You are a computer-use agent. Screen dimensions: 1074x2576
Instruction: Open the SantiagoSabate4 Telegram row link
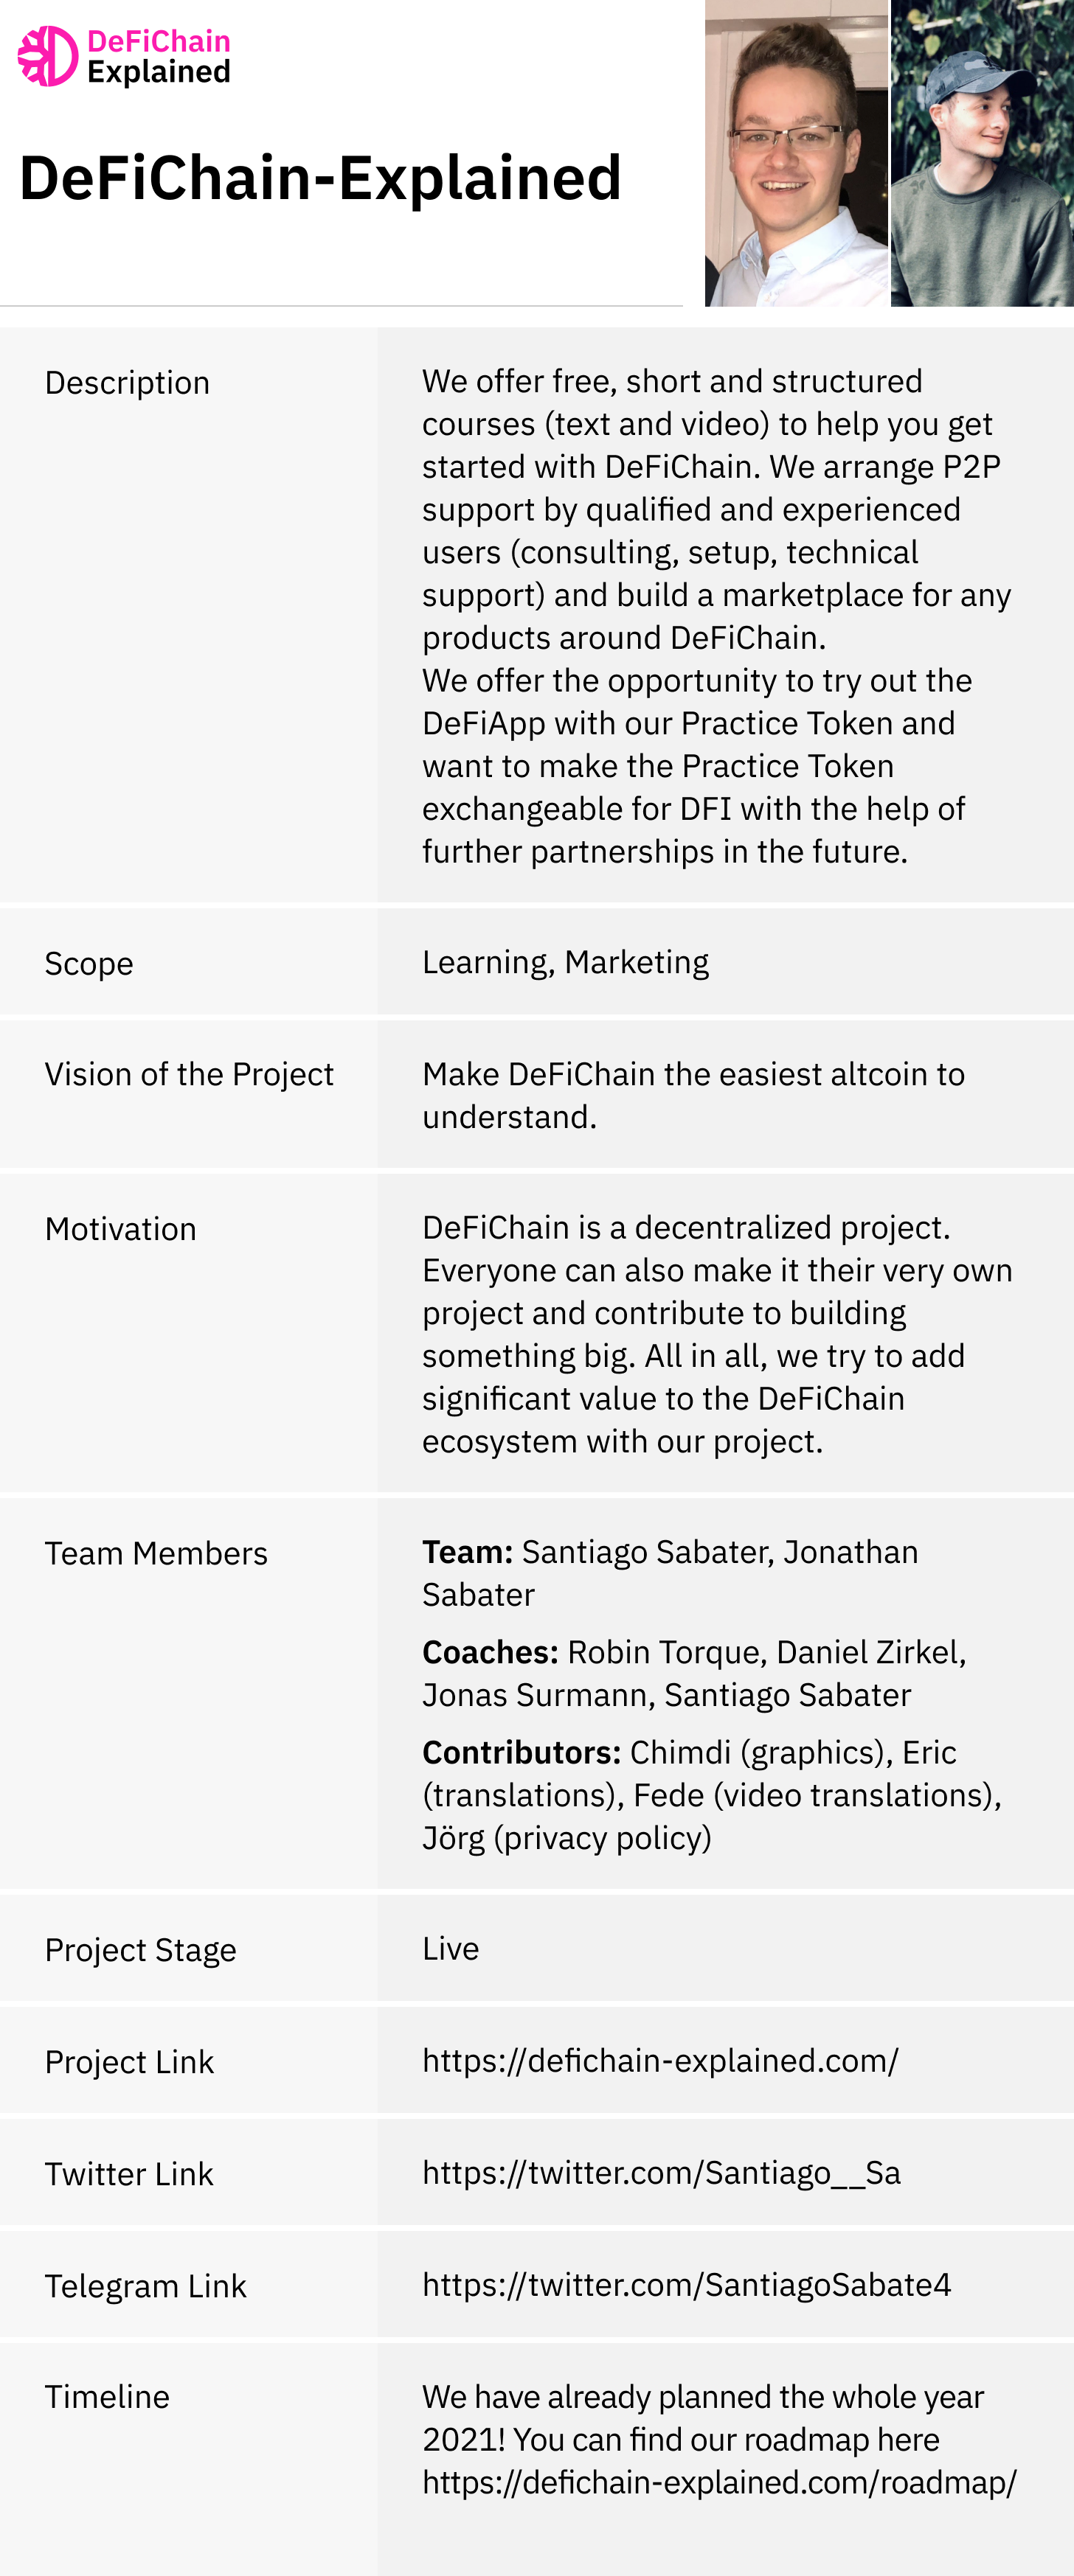[x=686, y=2284]
